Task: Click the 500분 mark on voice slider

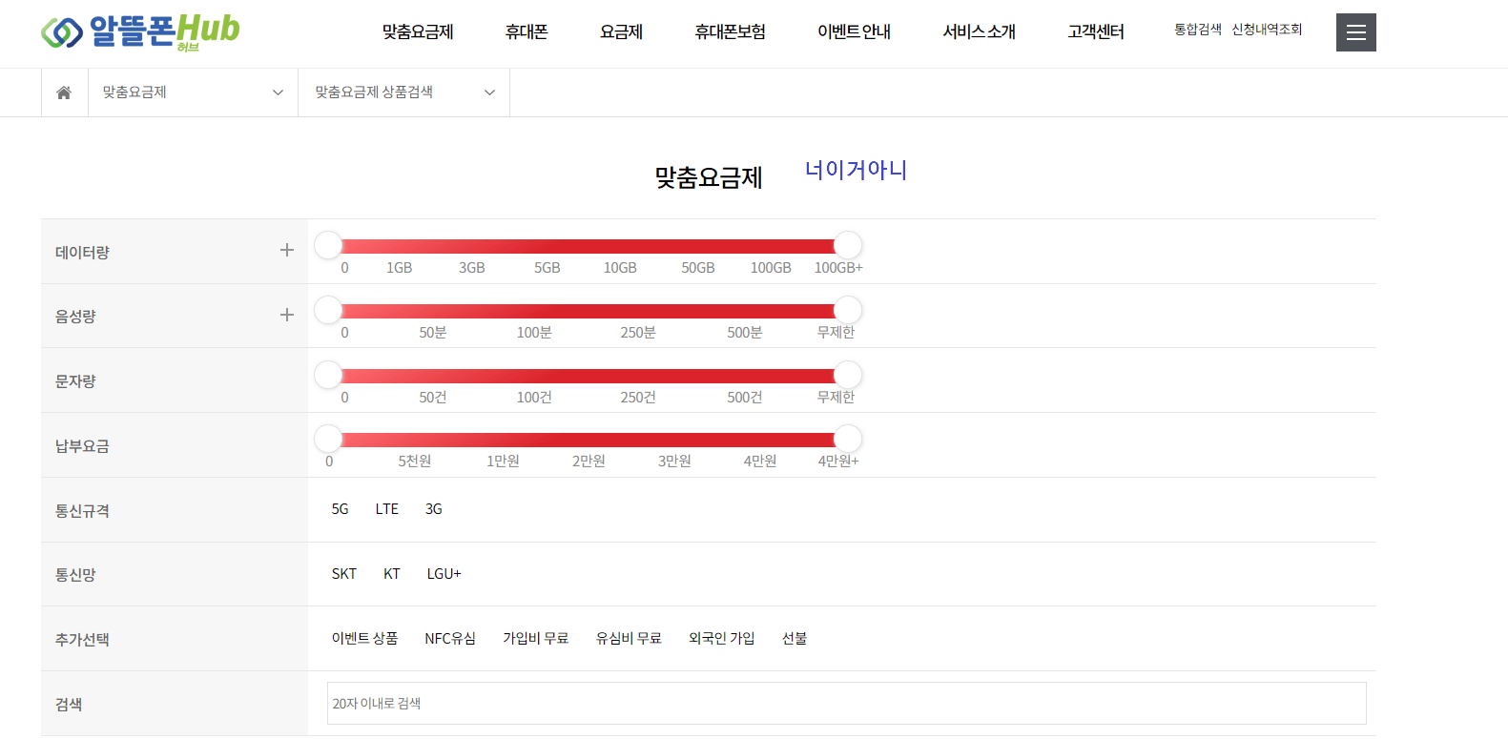Action: (745, 333)
